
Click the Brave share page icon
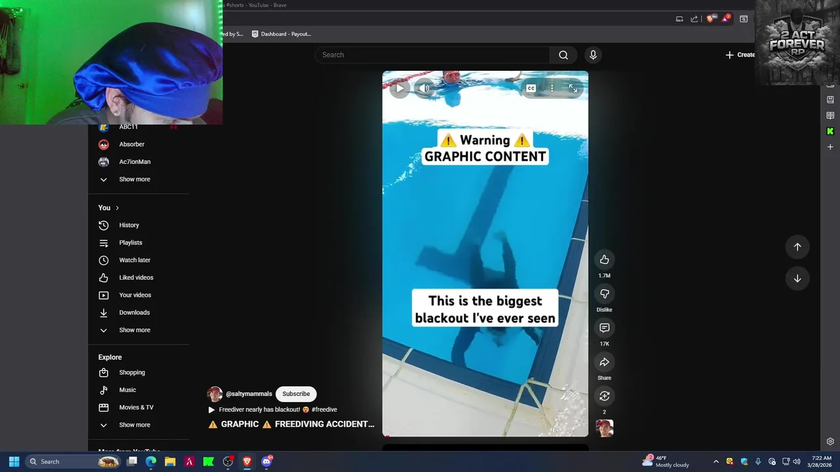(x=694, y=19)
